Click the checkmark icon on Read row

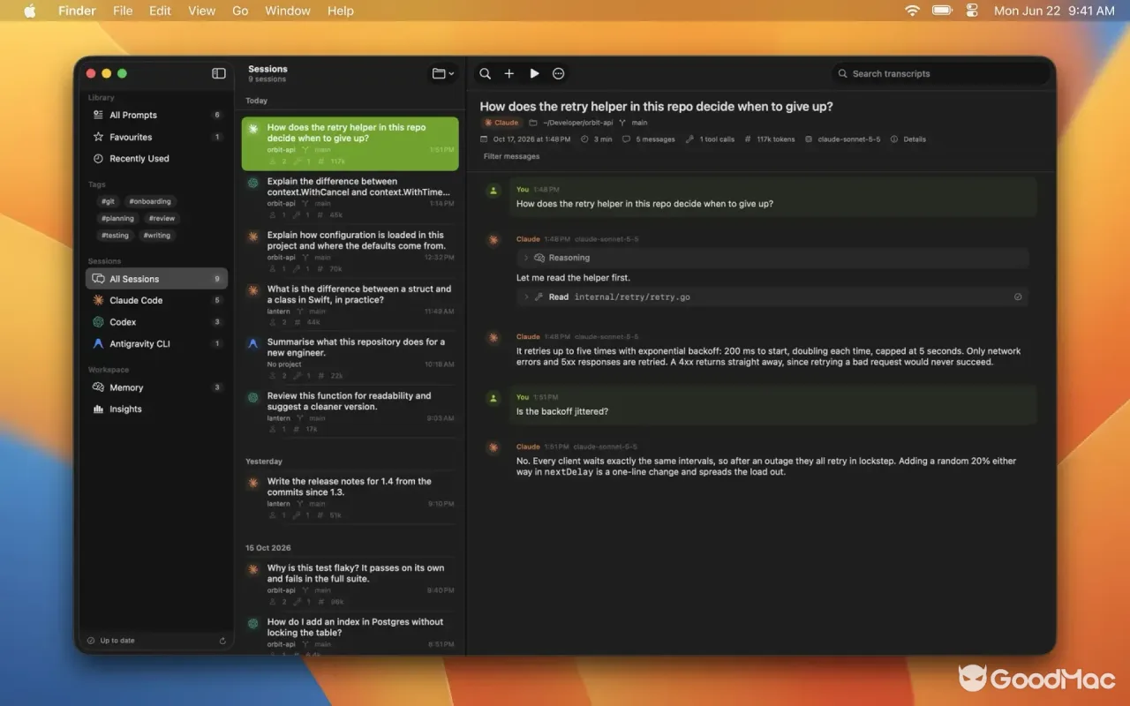pos(1018,297)
